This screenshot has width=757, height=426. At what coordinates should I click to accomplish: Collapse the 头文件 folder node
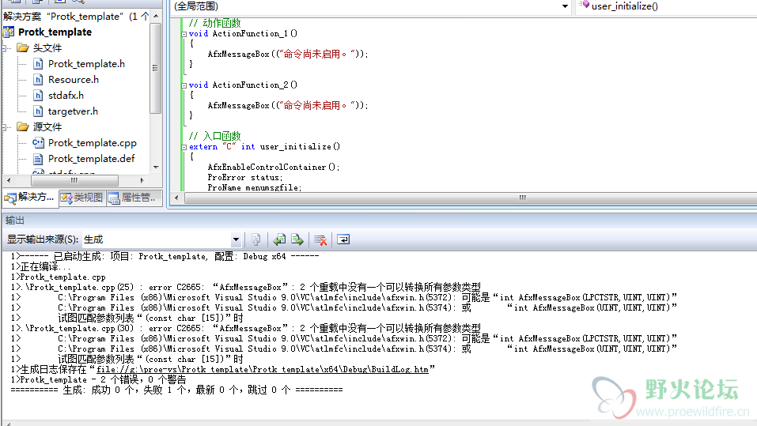[5, 47]
